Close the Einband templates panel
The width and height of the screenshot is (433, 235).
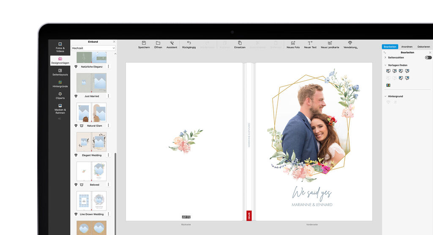point(114,42)
